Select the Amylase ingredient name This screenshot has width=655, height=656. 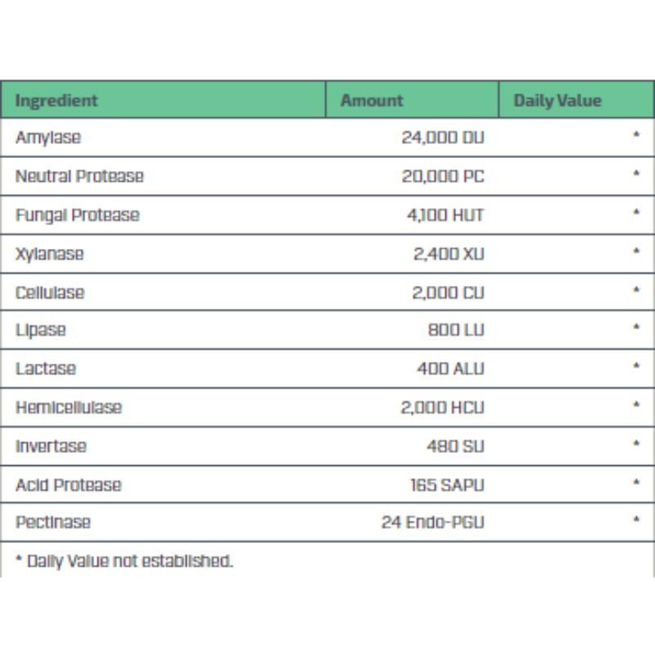click(x=48, y=138)
